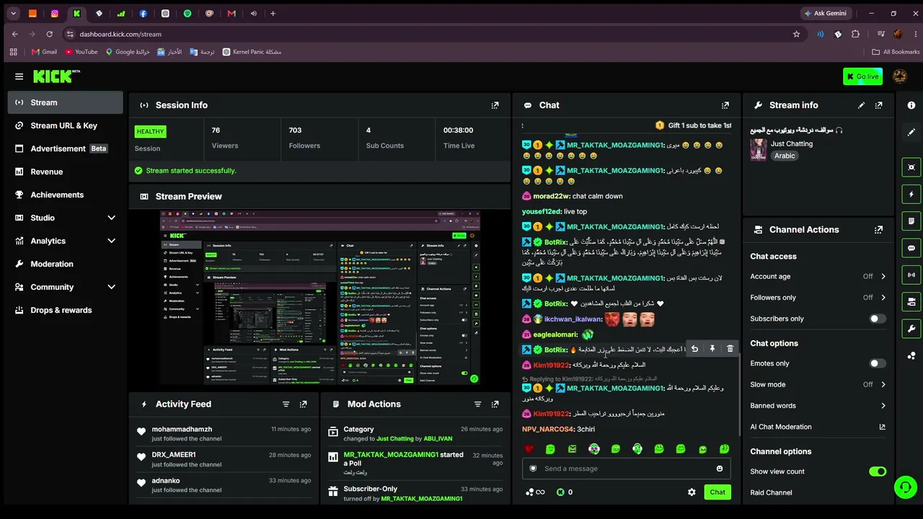Pop out the Chat panel
Screen dimensions: 923x519
(x=725, y=105)
